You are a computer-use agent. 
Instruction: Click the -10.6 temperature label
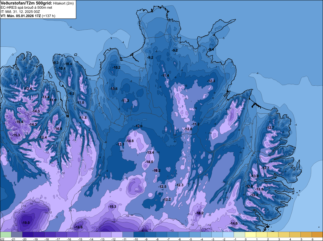(x=114, y=89)
